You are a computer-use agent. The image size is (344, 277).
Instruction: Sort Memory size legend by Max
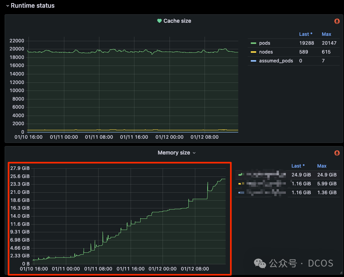click(322, 166)
